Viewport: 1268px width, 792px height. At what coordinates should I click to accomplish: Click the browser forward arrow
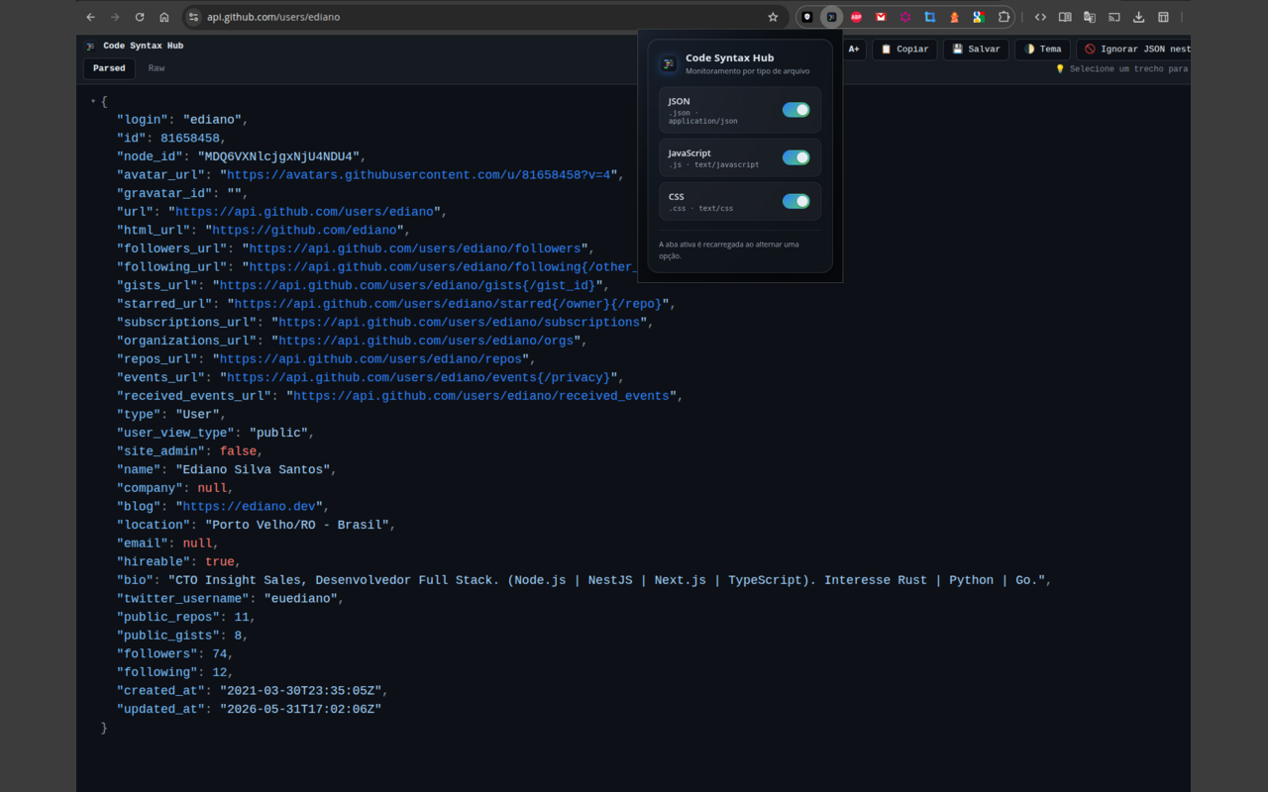coord(115,17)
